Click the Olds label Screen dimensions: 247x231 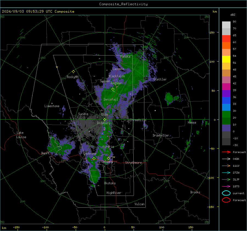pos(105,115)
